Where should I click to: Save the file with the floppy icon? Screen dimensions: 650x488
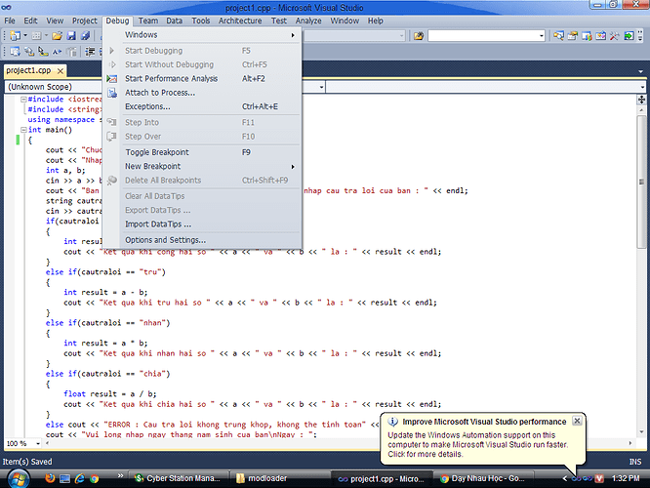[x=71, y=36]
